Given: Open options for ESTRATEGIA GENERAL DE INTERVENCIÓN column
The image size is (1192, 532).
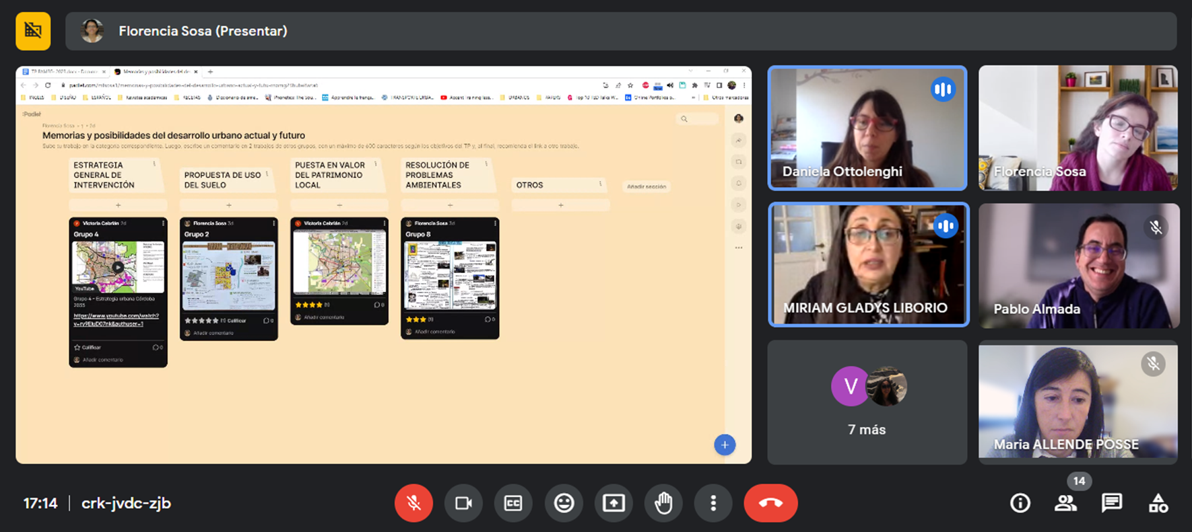Looking at the screenshot, I should pyautogui.click(x=154, y=164).
